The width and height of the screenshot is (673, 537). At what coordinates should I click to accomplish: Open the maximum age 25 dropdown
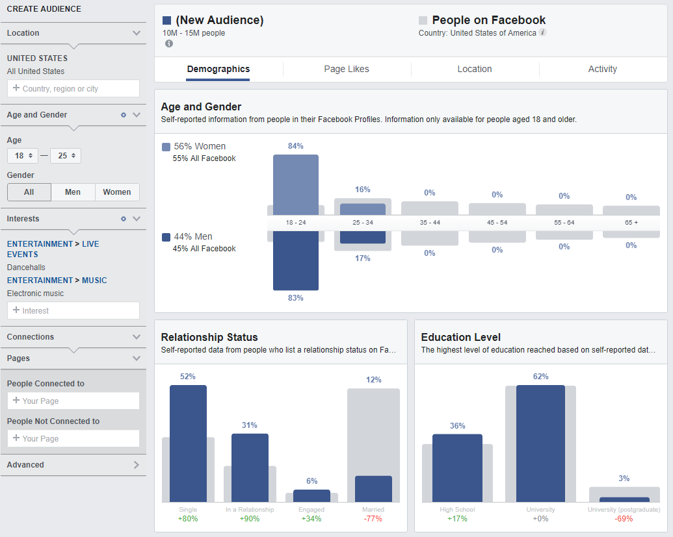click(x=66, y=156)
